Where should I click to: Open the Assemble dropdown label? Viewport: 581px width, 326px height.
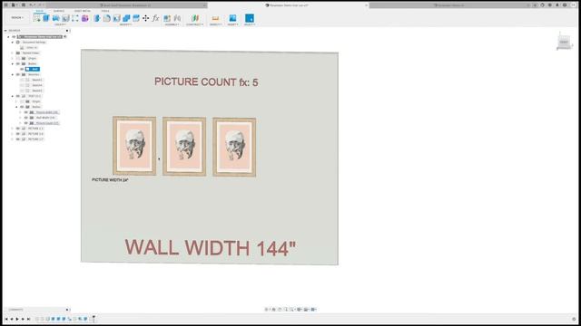tap(172, 24)
